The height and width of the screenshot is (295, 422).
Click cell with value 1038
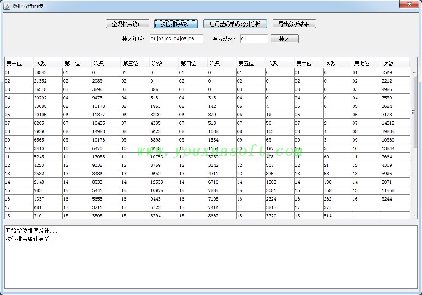(x=222, y=131)
